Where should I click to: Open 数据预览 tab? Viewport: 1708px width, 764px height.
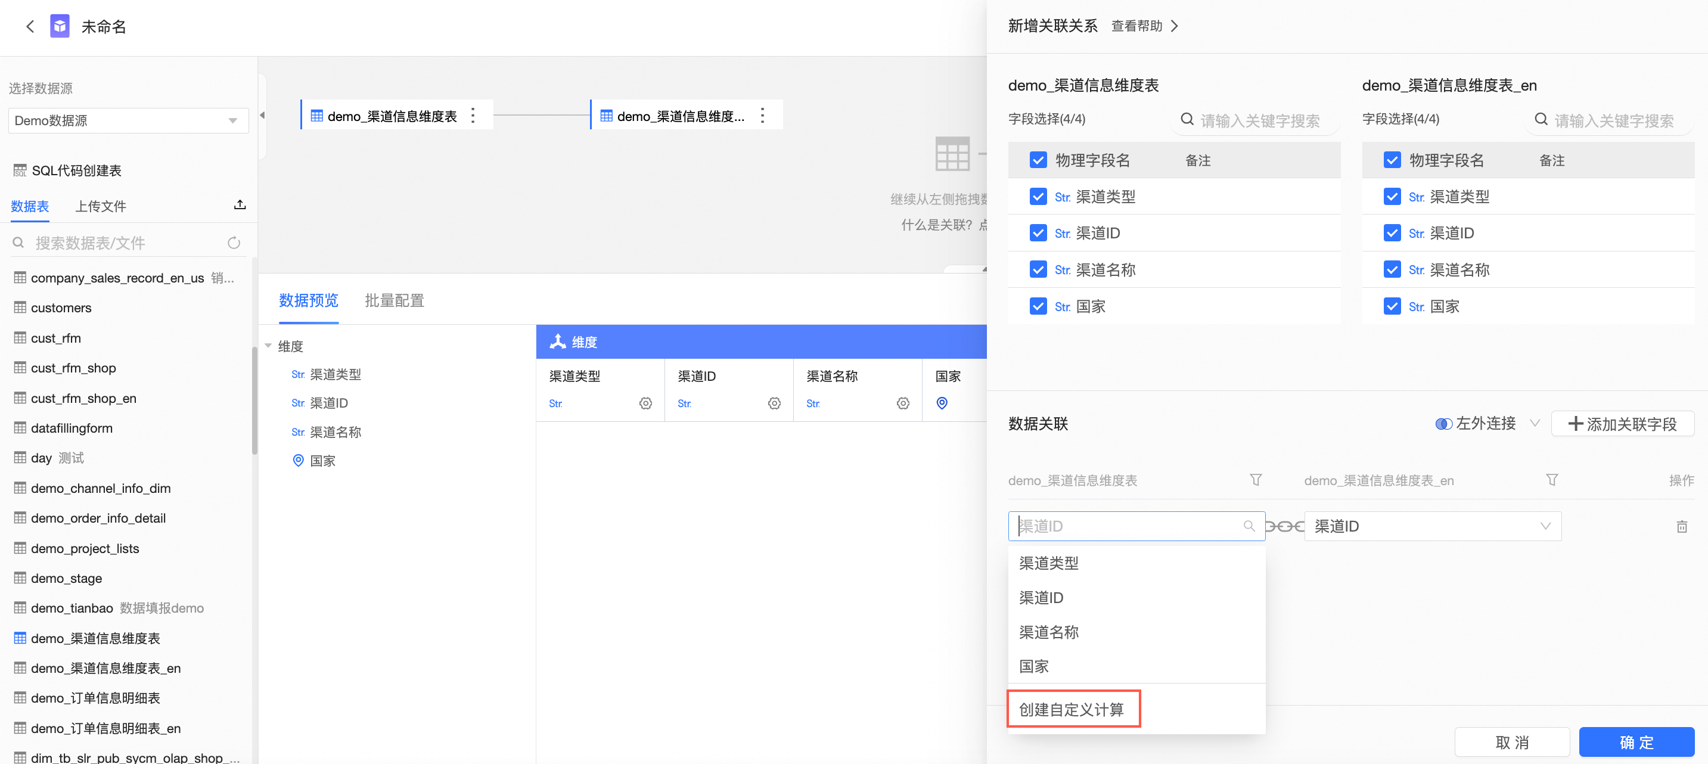308,301
